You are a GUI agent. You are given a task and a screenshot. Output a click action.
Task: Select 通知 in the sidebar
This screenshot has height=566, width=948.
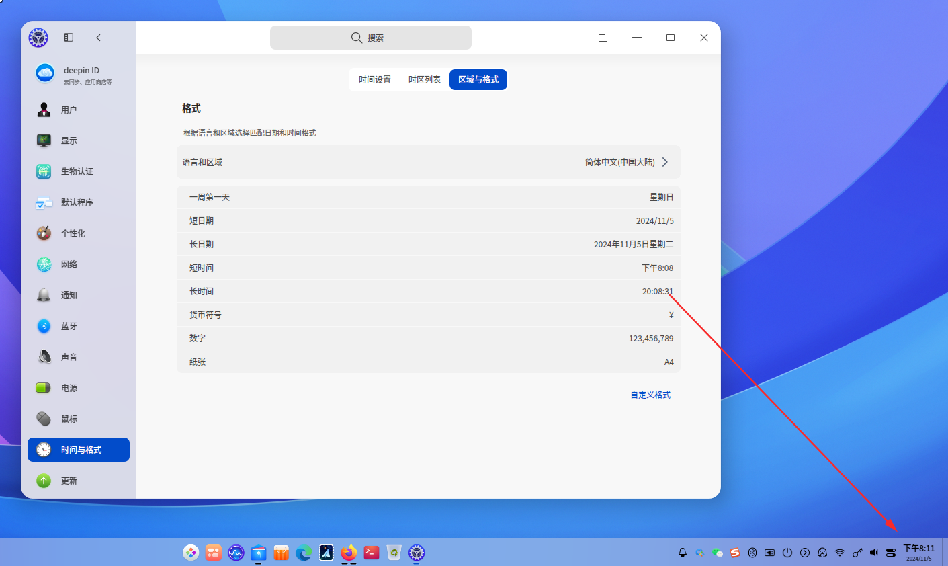[x=79, y=295]
